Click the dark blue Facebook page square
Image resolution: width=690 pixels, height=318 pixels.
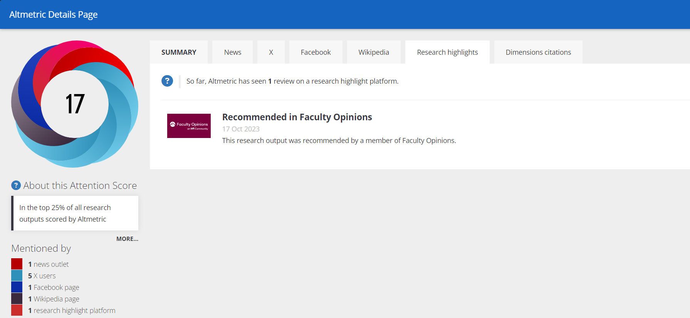[x=17, y=287]
